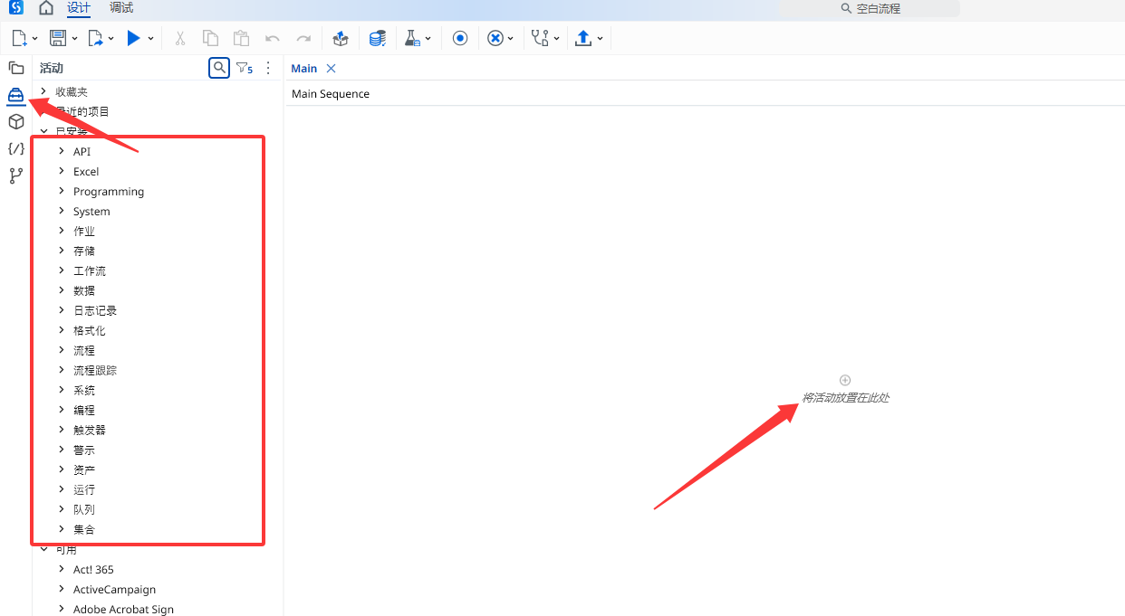Select the Main workflow tab

pos(304,69)
